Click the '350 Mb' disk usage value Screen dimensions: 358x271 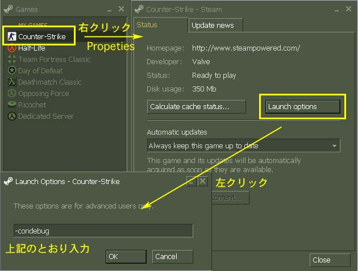tap(204, 89)
